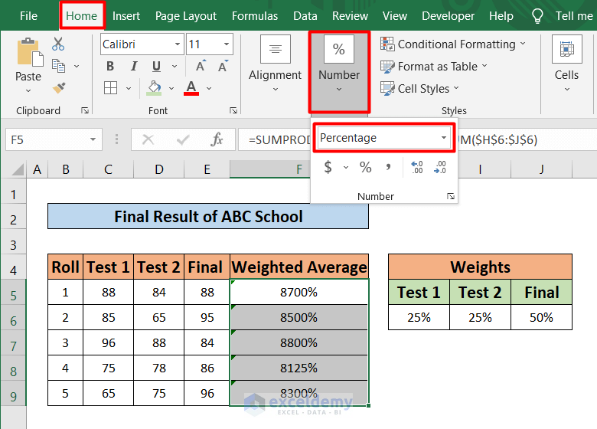The image size is (597, 429).
Task: Open the Formulas tab
Action: (x=255, y=16)
